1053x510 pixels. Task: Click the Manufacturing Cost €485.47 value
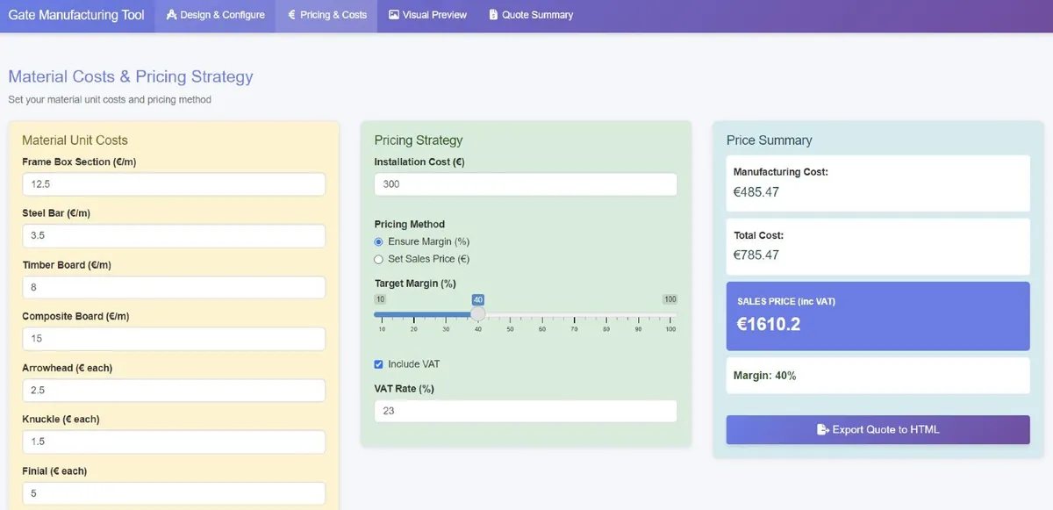756,192
